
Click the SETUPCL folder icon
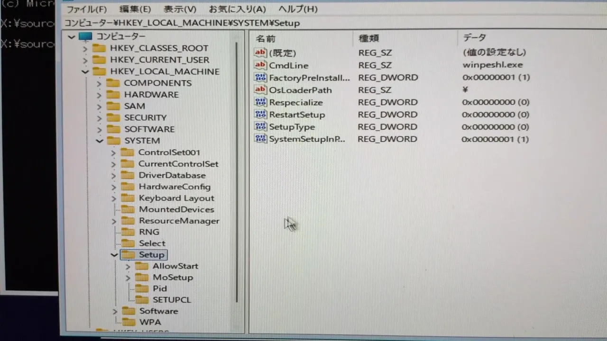pyautogui.click(x=142, y=299)
